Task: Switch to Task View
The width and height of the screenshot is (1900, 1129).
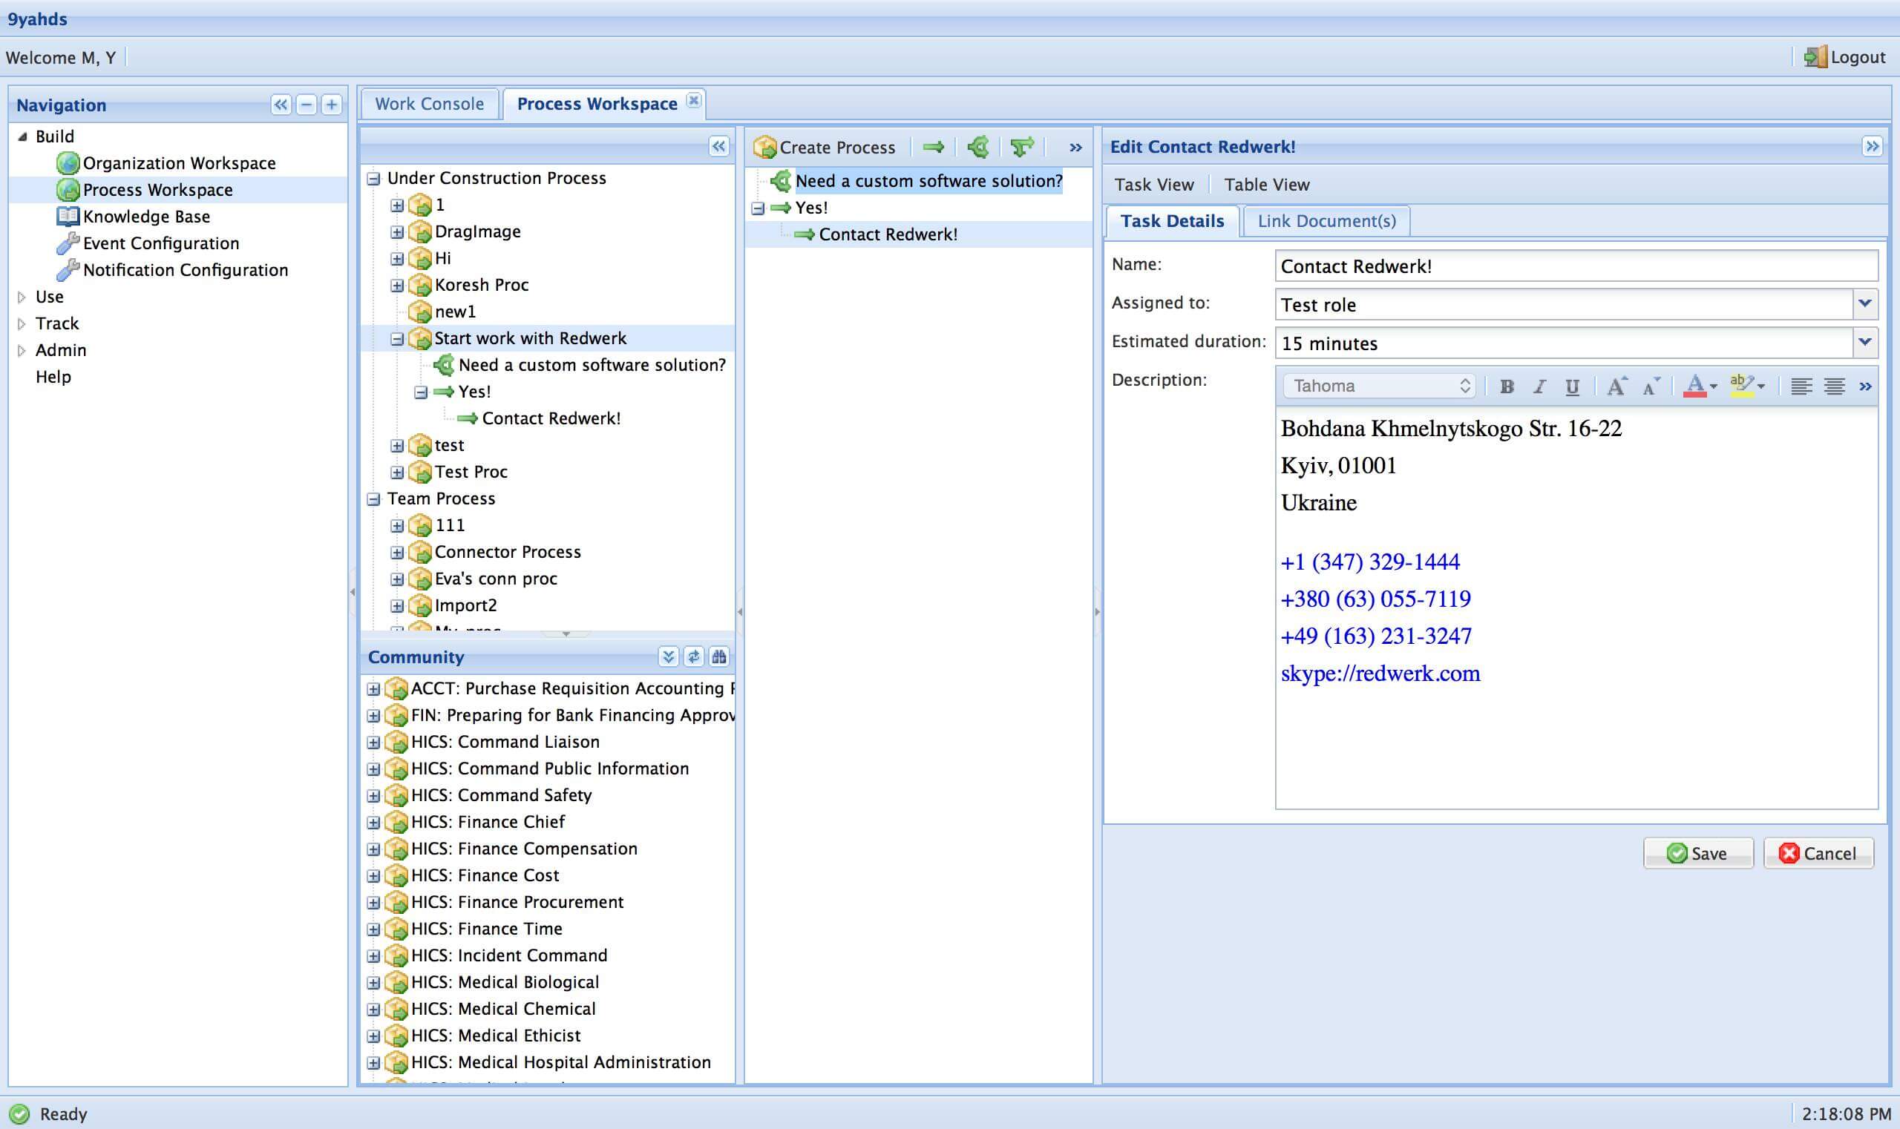Action: (x=1154, y=184)
